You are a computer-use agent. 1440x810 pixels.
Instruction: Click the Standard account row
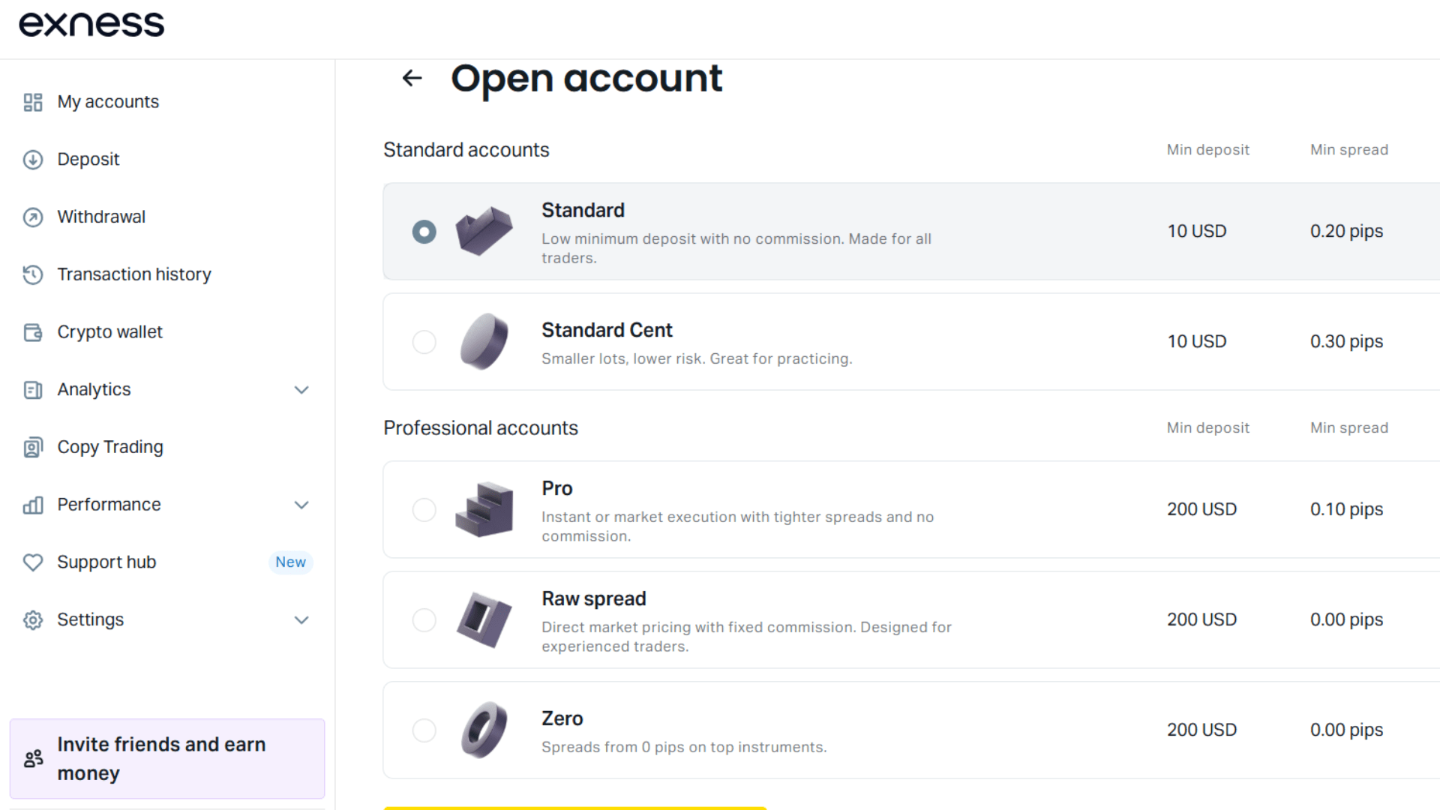click(750, 231)
